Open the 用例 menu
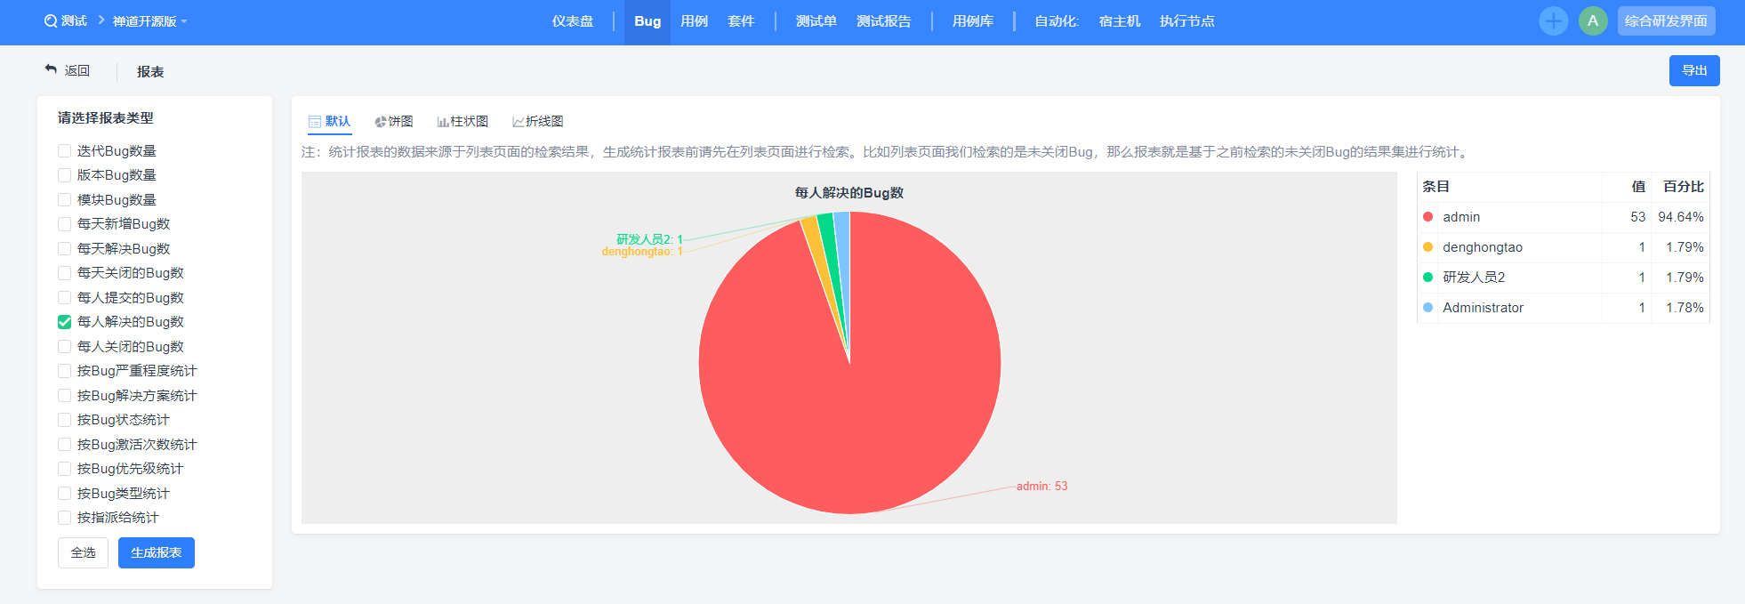 [x=694, y=21]
